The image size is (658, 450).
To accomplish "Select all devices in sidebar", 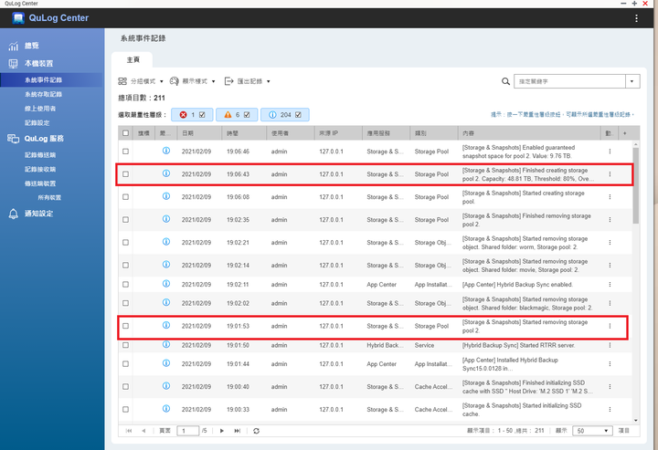I will tap(49, 198).
